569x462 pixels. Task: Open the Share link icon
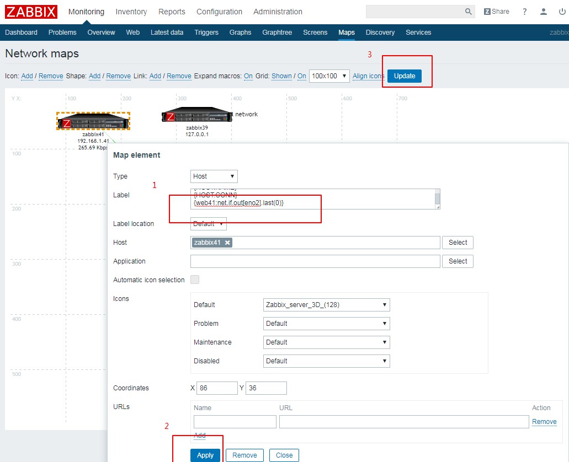click(496, 12)
